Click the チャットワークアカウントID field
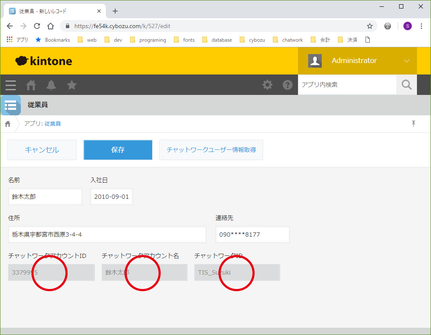 pos(51,272)
